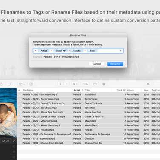
Task: Click the album cover artwork
Action: [9, 113]
